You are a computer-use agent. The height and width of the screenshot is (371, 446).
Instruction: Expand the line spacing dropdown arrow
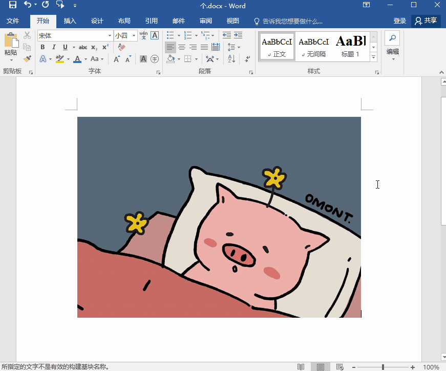click(x=238, y=47)
